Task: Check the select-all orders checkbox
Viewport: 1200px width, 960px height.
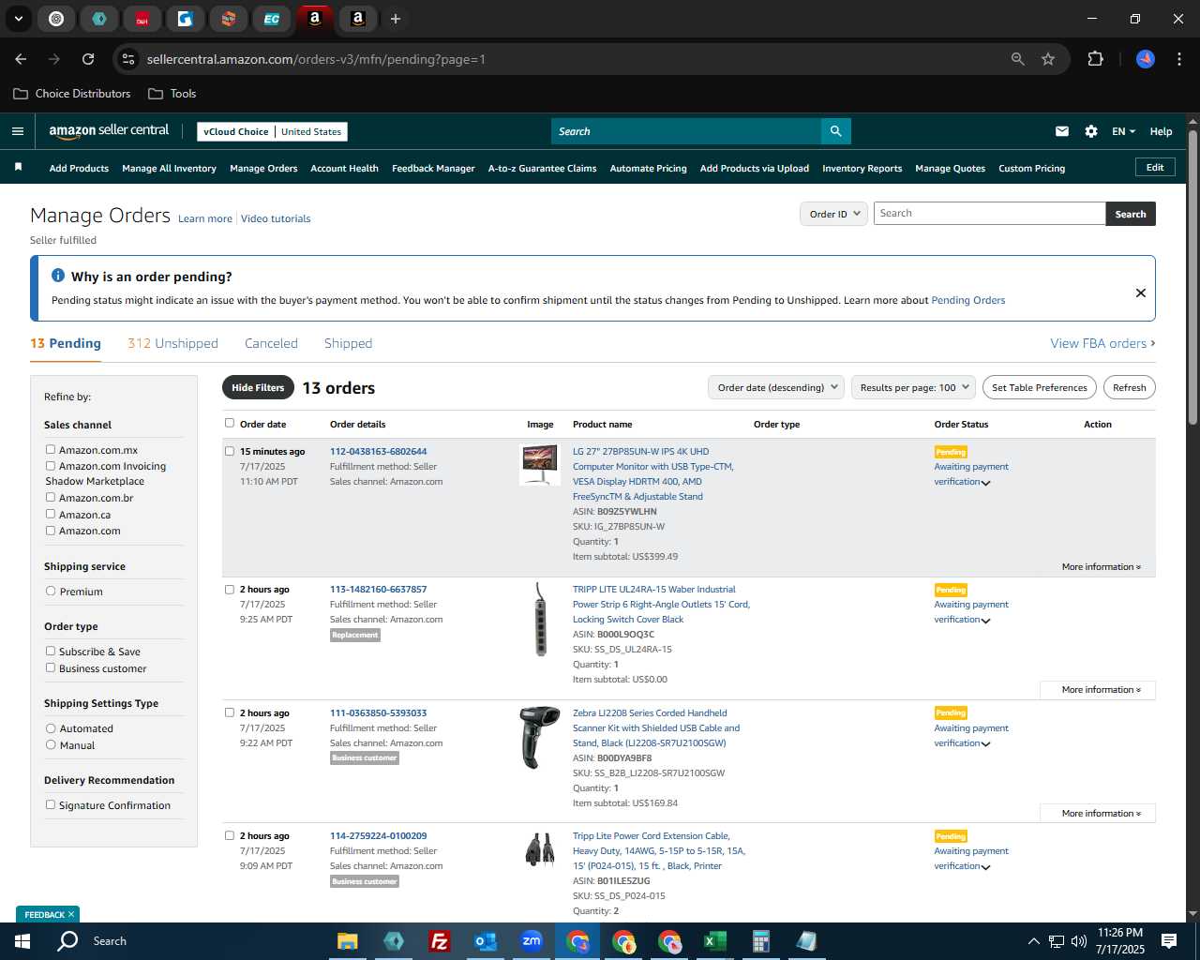Action: [x=230, y=423]
